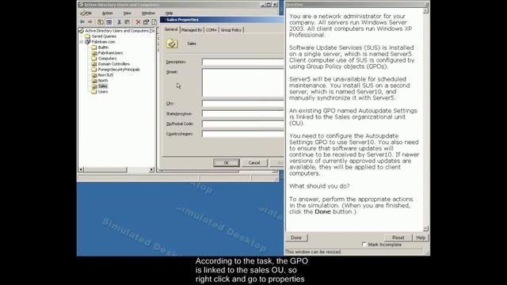Viewport: 507px width, 285px height.
Task: Click the Back arrow toolbar icon
Action: 82,22
